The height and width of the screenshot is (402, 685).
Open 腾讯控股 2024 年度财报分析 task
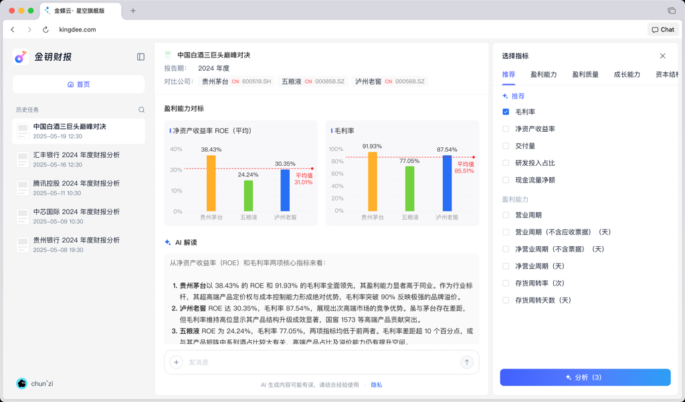(79, 188)
